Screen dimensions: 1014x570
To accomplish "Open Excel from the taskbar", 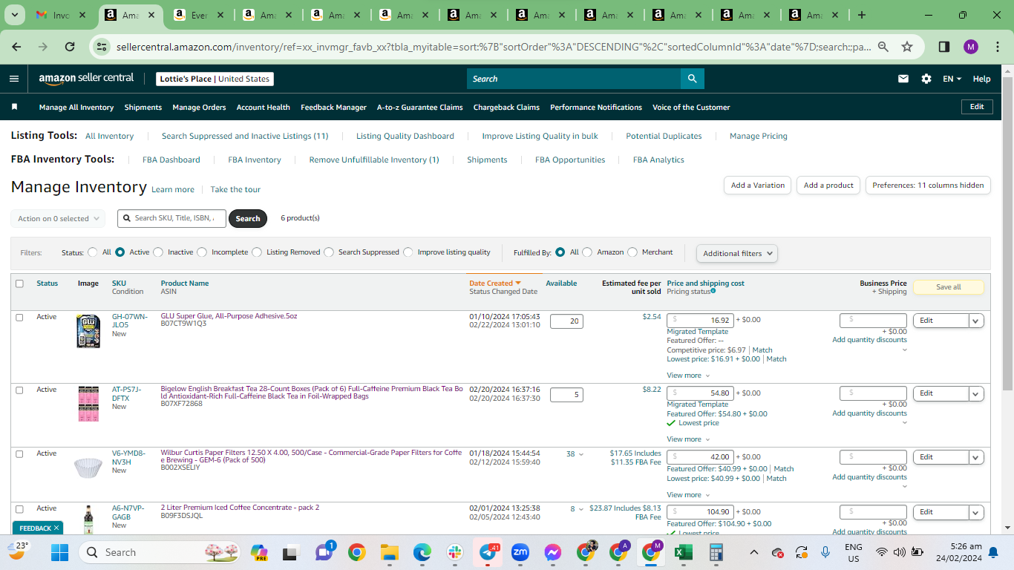I will [684, 552].
